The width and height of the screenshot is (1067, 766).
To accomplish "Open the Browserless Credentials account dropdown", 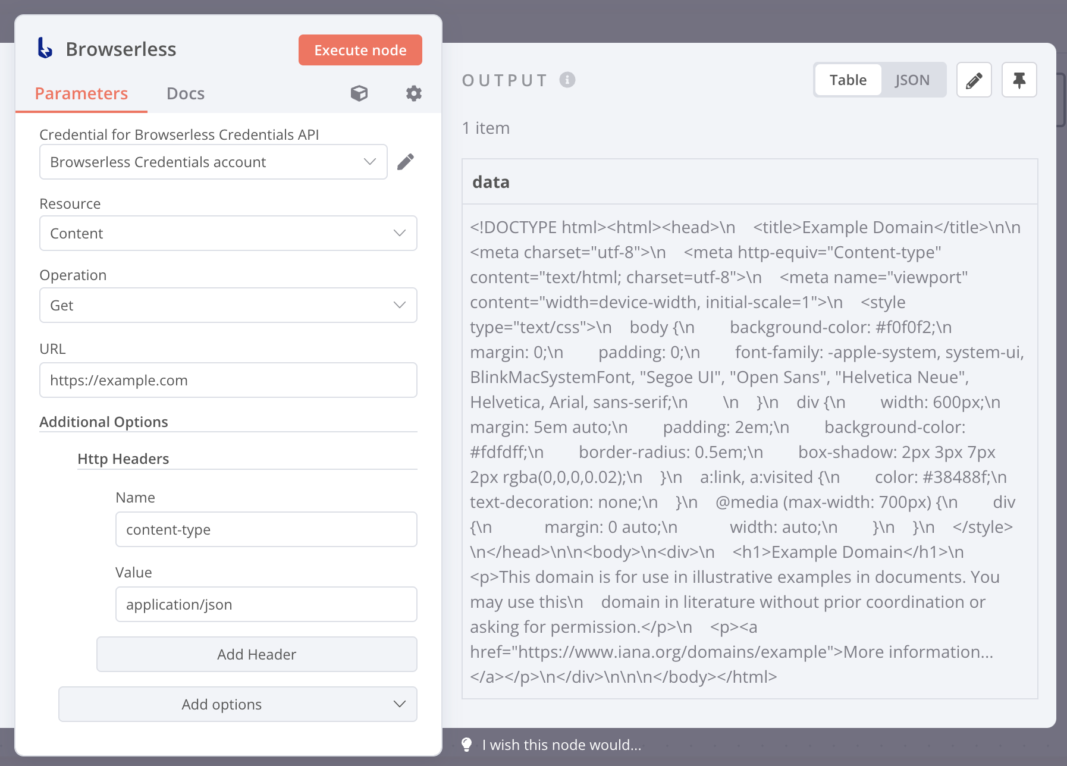I will [214, 162].
